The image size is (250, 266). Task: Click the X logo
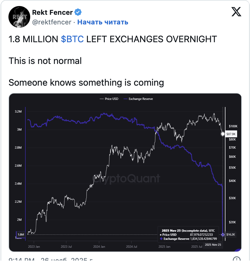coord(236,12)
